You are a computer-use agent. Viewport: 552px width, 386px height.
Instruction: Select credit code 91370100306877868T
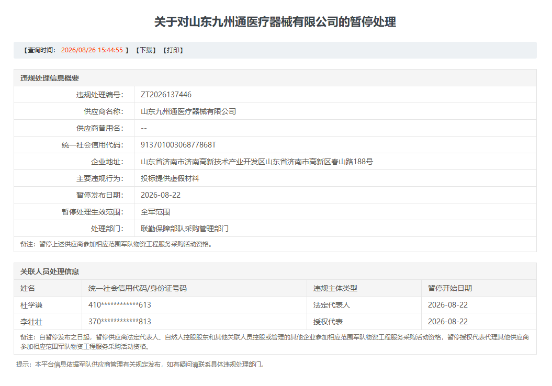click(178, 145)
